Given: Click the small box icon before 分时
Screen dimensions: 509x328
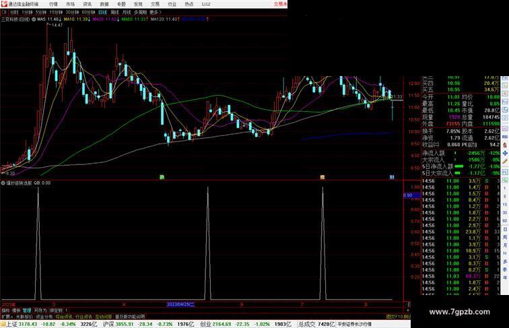Looking at the screenshot, I should (x=4, y=12).
